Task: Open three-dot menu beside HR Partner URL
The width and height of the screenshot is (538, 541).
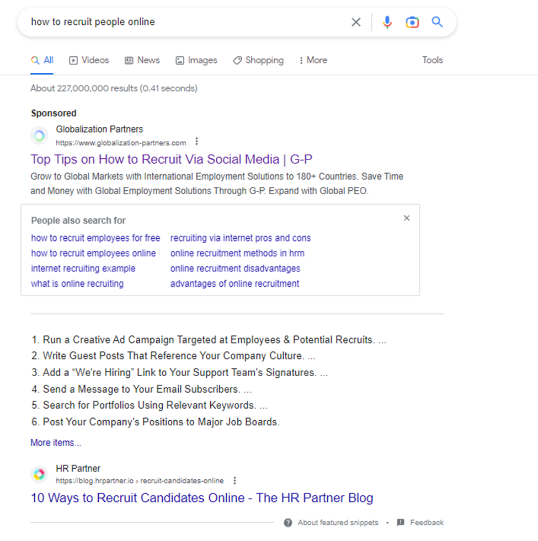Action: tap(235, 480)
